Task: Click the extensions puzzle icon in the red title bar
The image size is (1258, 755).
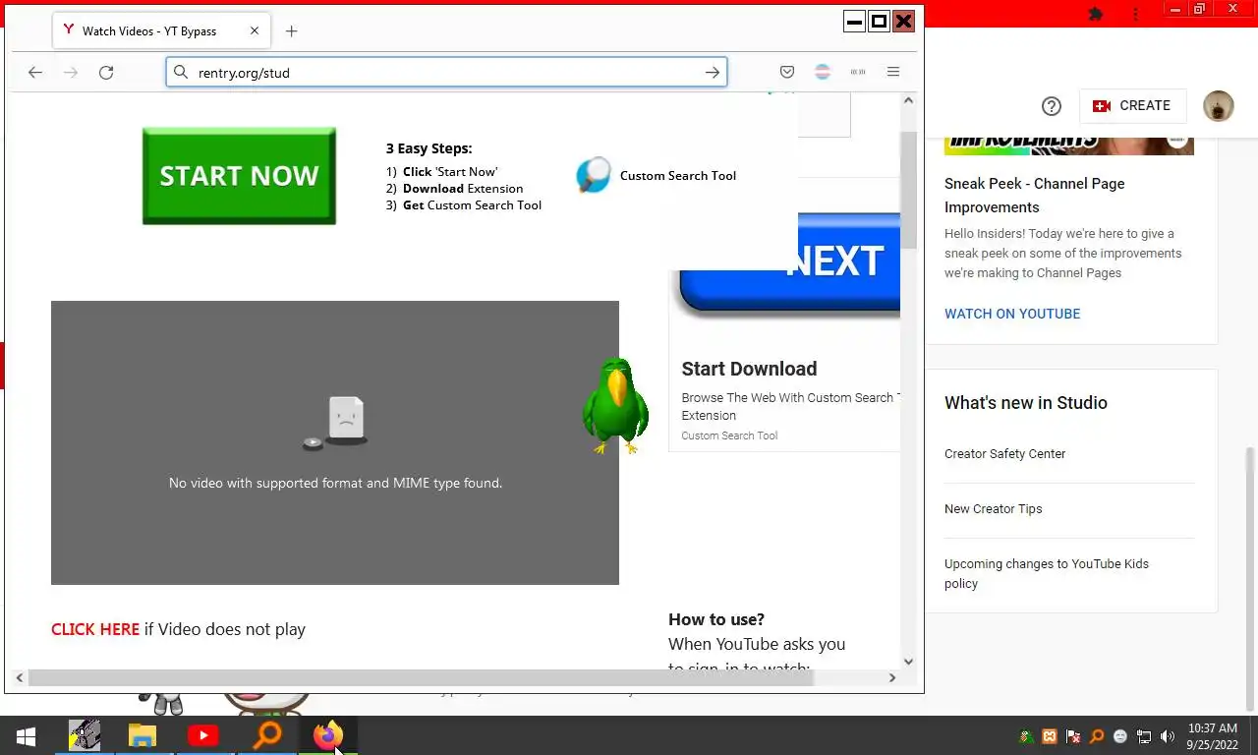Action: (1096, 13)
